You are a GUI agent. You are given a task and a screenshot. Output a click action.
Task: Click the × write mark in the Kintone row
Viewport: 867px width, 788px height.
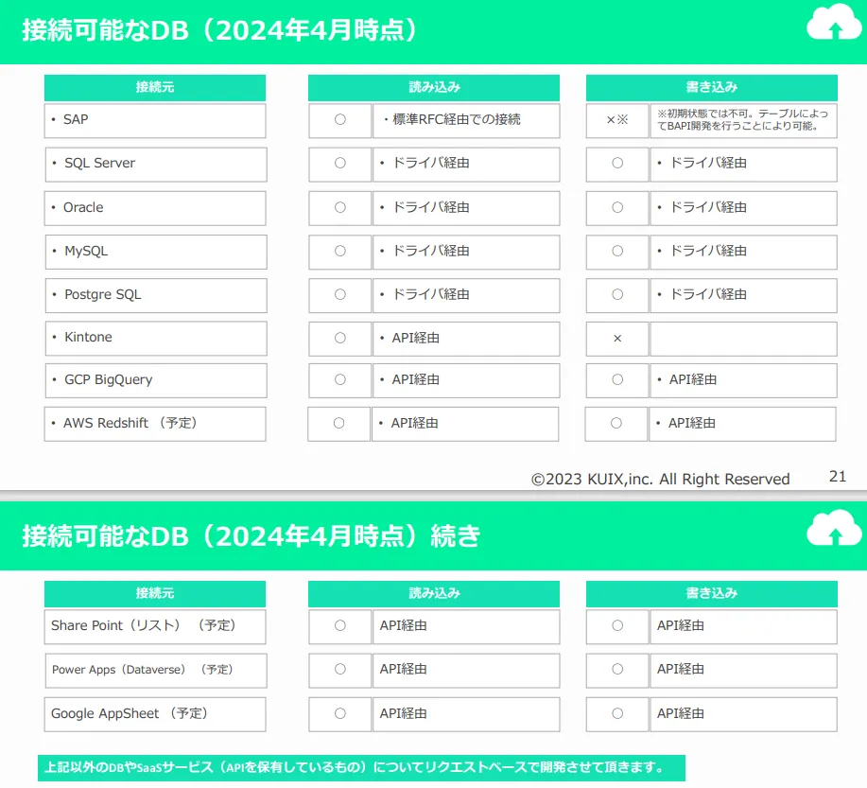tap(617, 338)
